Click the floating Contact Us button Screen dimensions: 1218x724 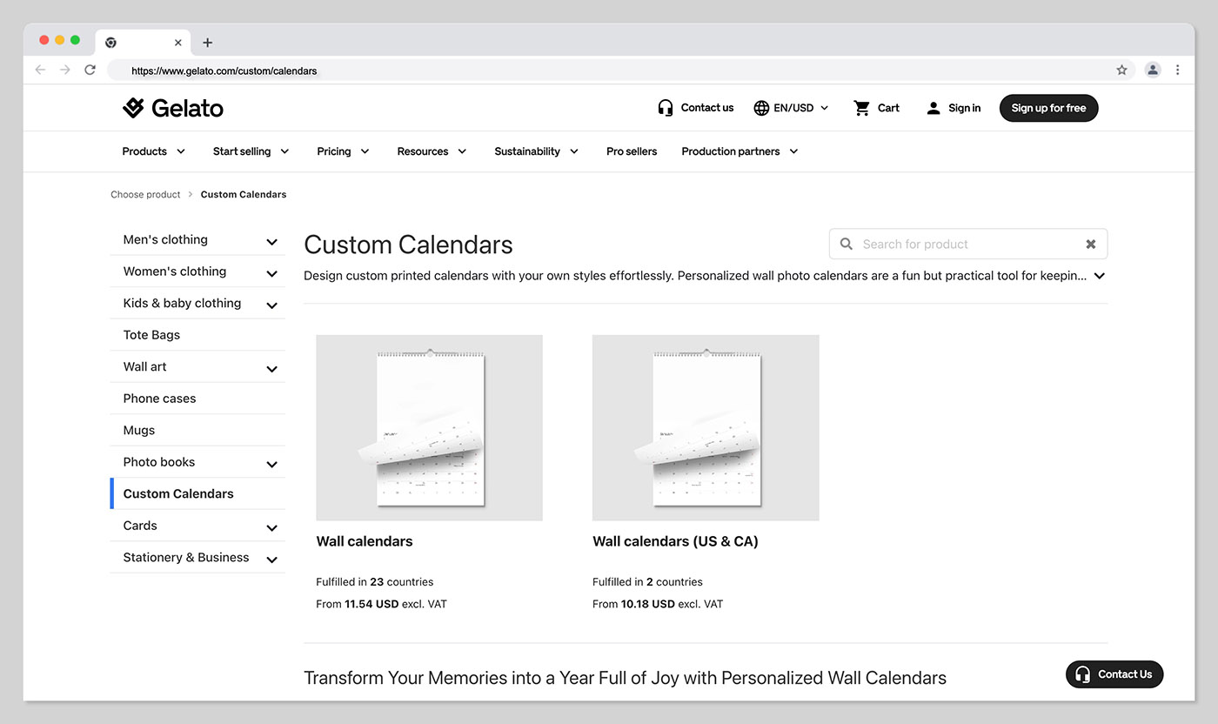pyautogui.click(x=1114, y=674)
